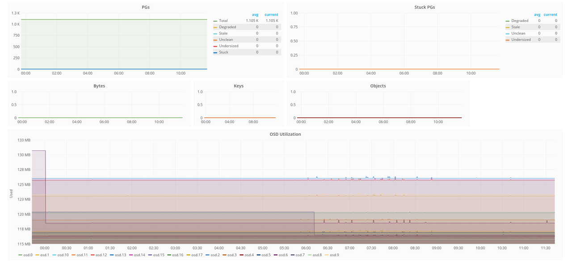Click the Degraded color icon in Stuck PGs legend
The image size is (572, 267).
click(508, 21)
